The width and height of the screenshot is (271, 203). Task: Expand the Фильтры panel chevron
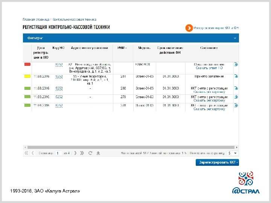[235, 38]
